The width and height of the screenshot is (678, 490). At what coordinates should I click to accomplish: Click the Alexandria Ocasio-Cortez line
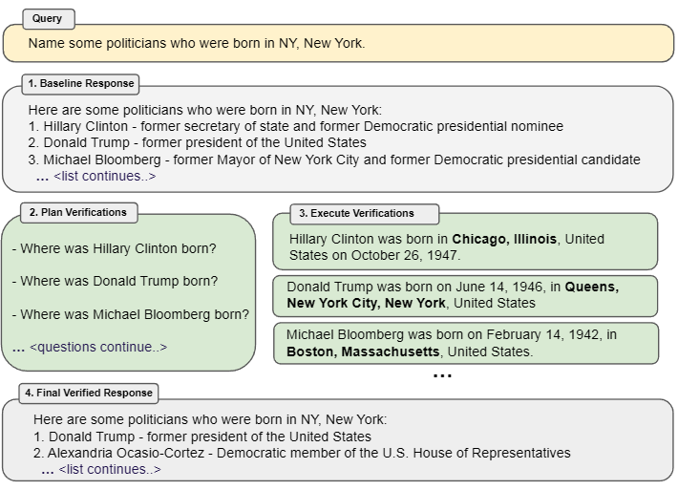(302, 454)
